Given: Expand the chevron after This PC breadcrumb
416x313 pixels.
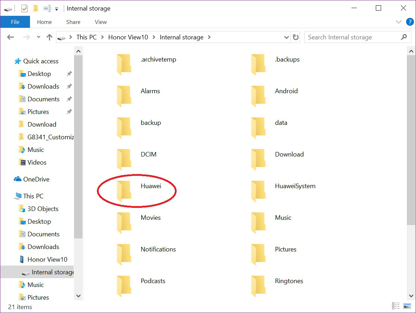Looking at the screenshot, I should pyautogui.click(x=102, y=37).
